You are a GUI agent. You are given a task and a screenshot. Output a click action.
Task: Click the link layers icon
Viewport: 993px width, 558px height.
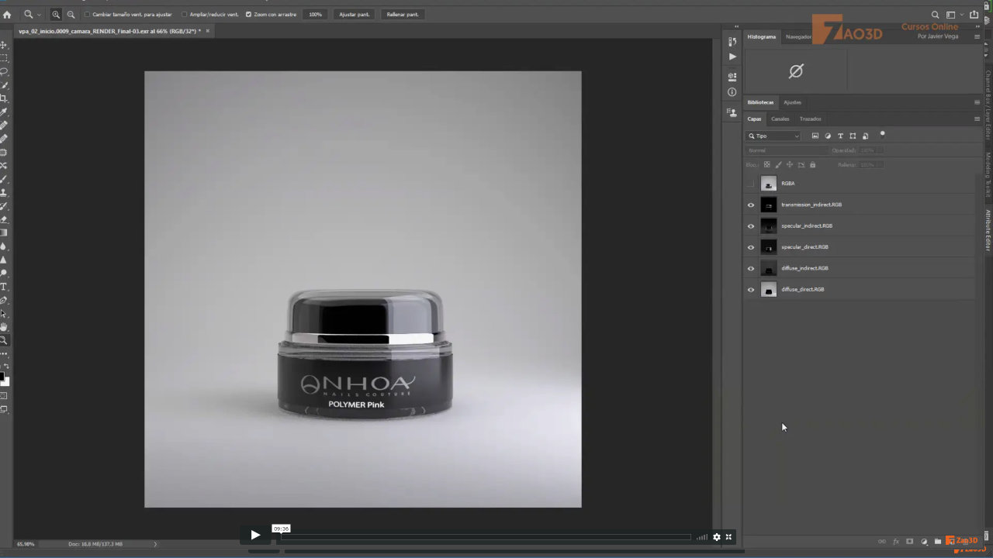(x=882, y=542)
